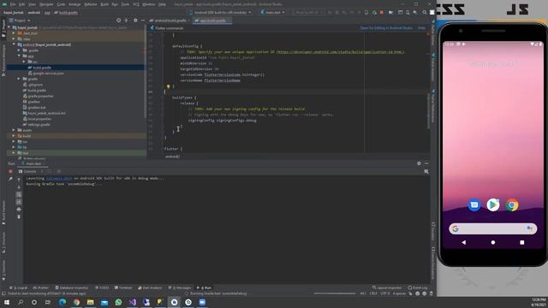Collapse the app folder in the project tree
548x308 pixels.
(19, 56)
